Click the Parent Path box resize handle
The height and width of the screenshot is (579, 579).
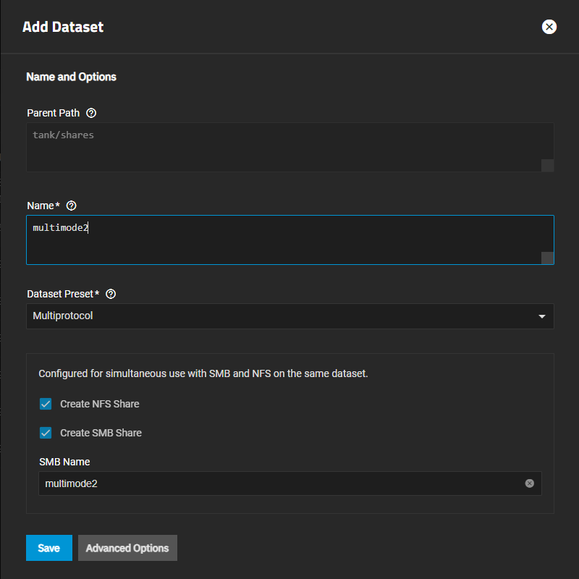click(x=548, y=166)
